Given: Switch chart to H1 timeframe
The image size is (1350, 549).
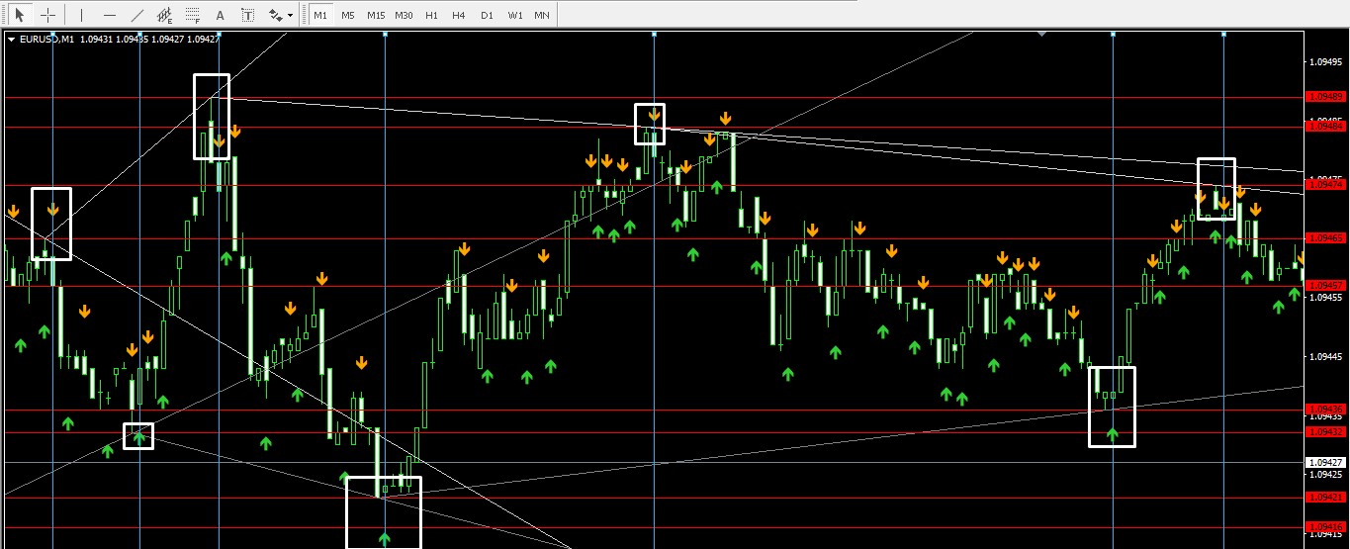Looking at the screenshot, I should [x=431, y=15].
